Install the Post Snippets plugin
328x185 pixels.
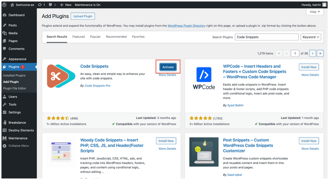pos(309,141)
